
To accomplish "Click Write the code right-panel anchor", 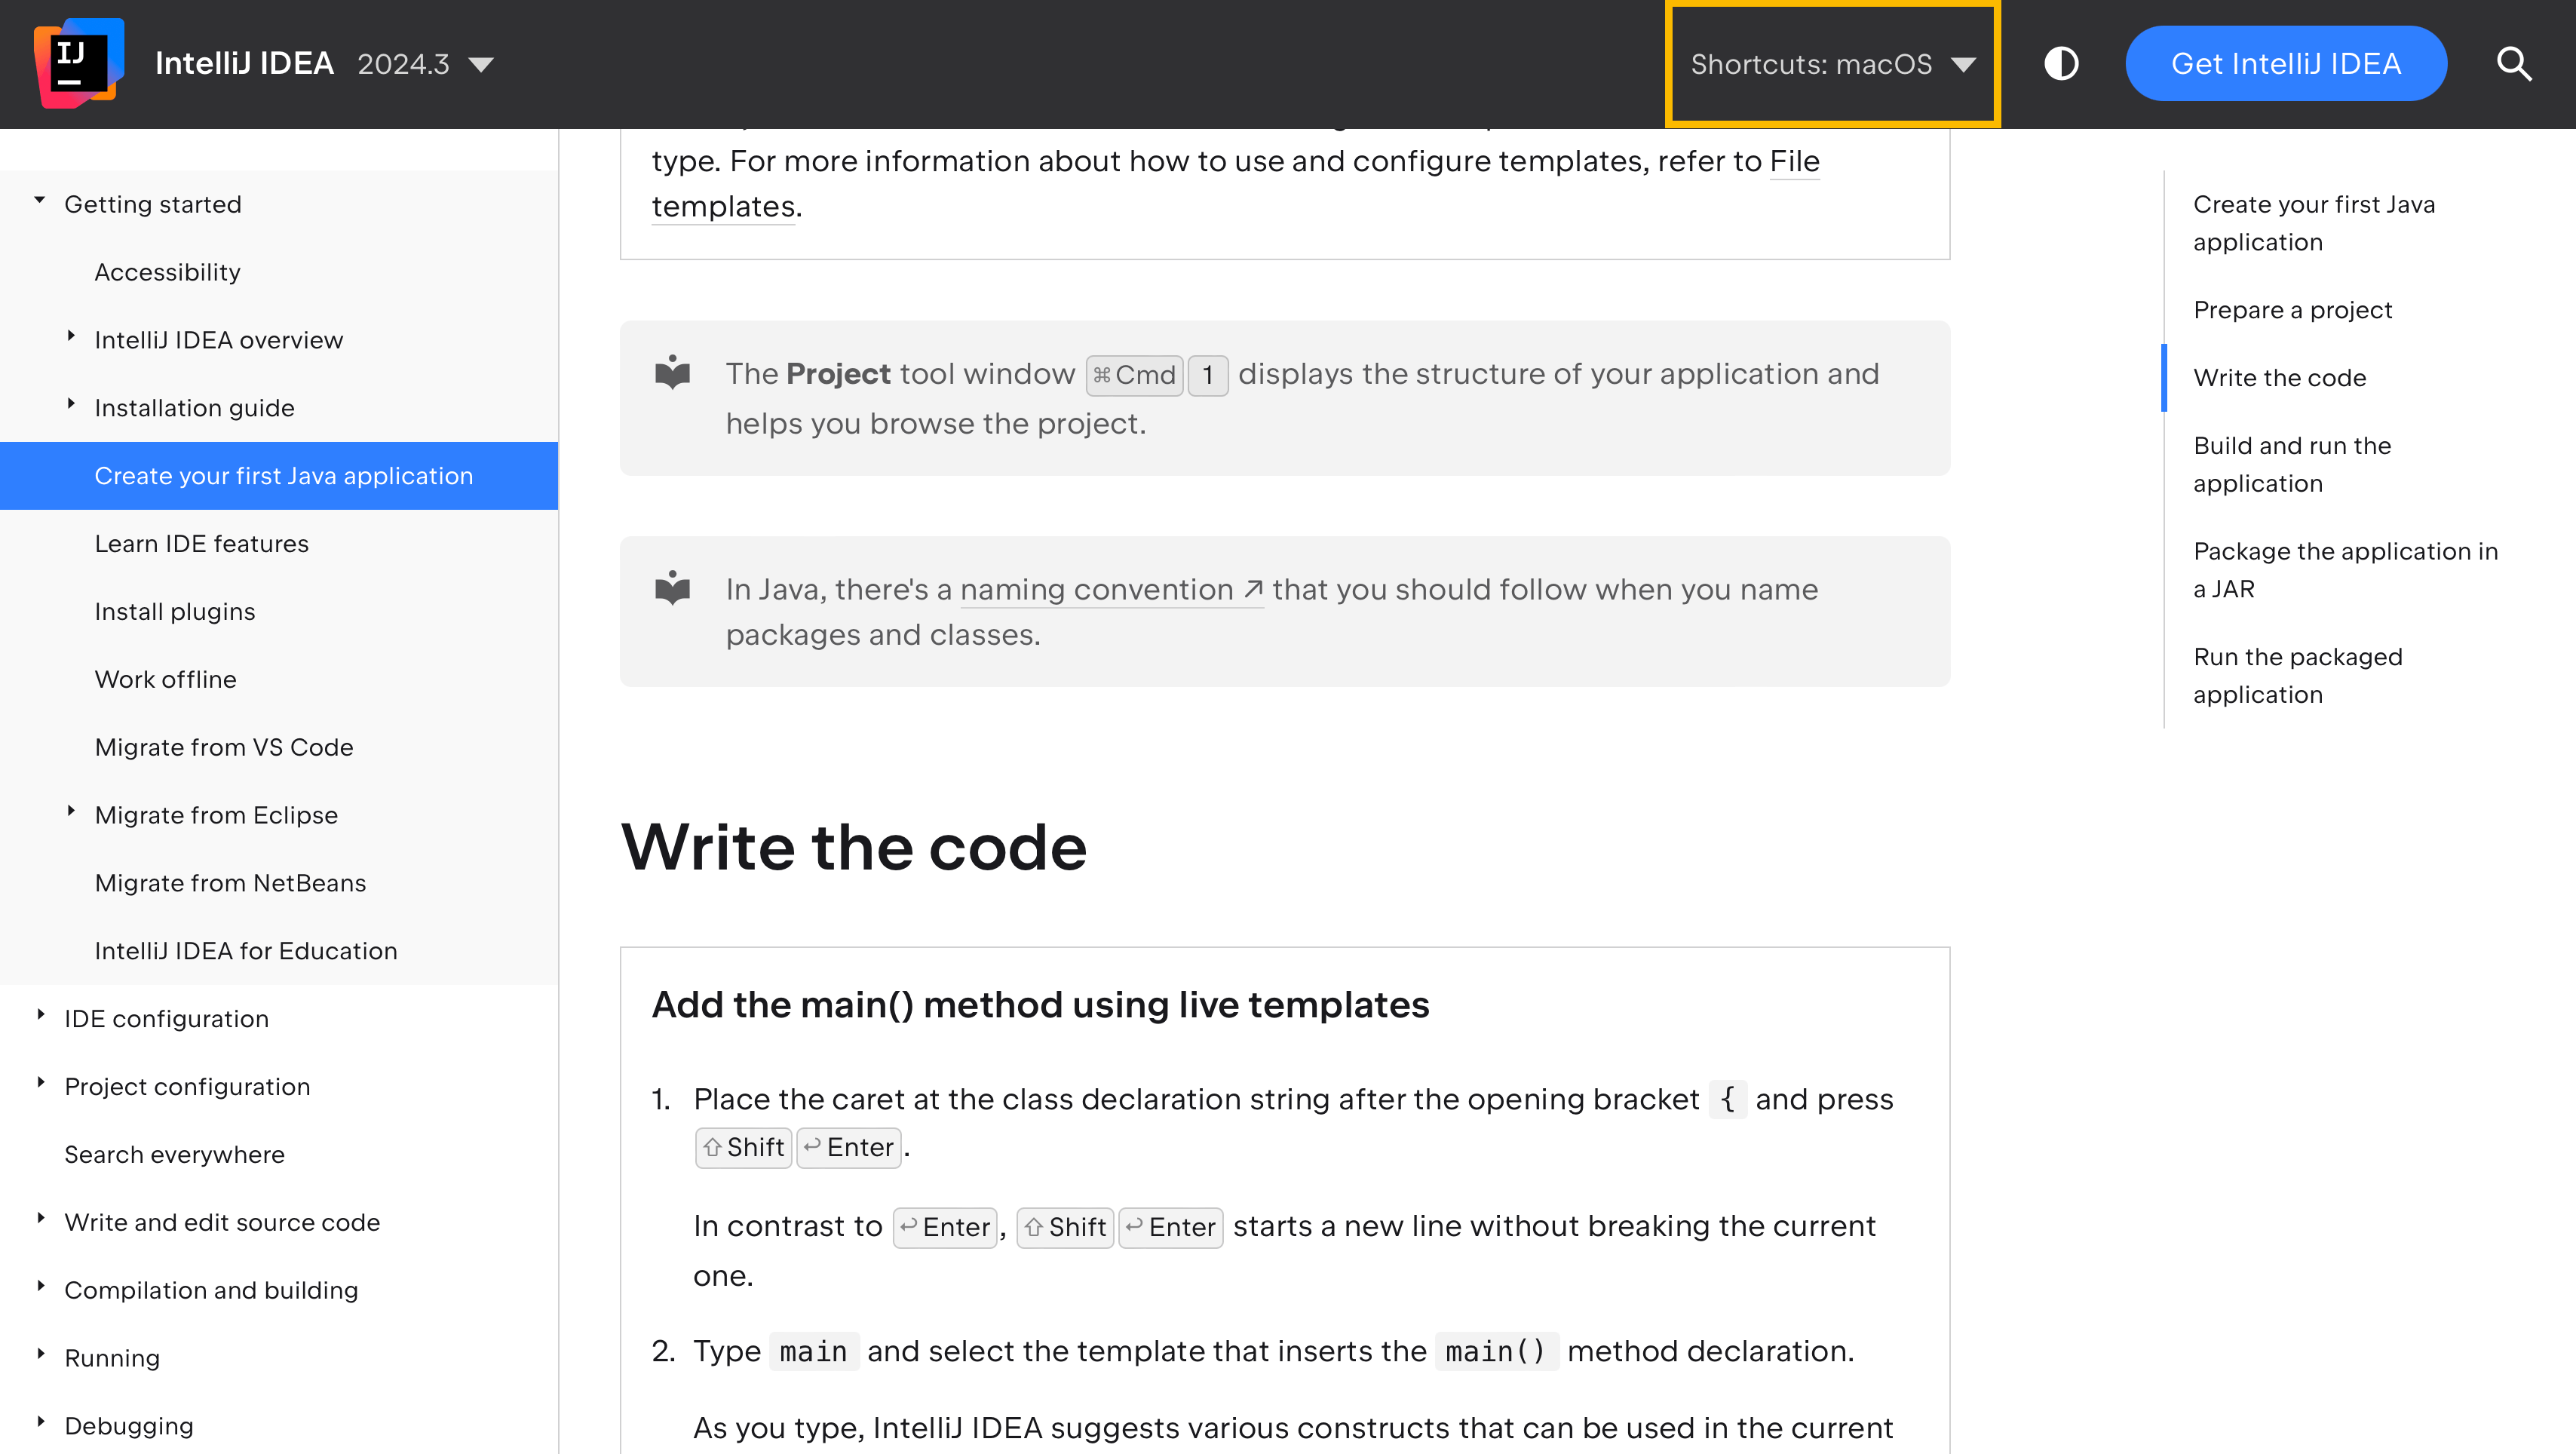I will click(x=2280, y=377).
